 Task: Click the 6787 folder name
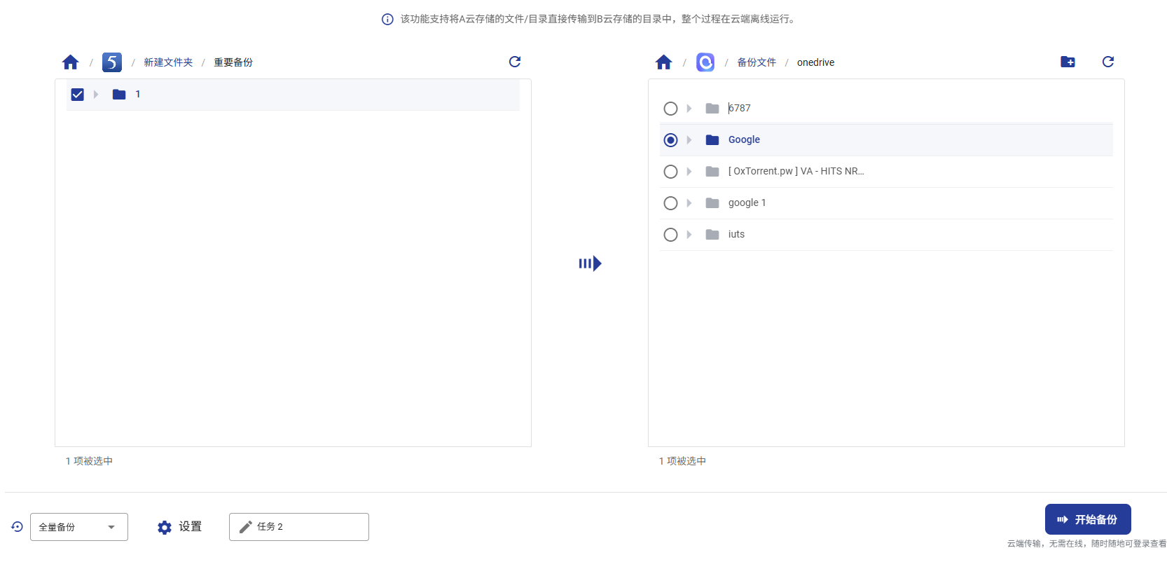pyautogui.click(x=739, y=109)
